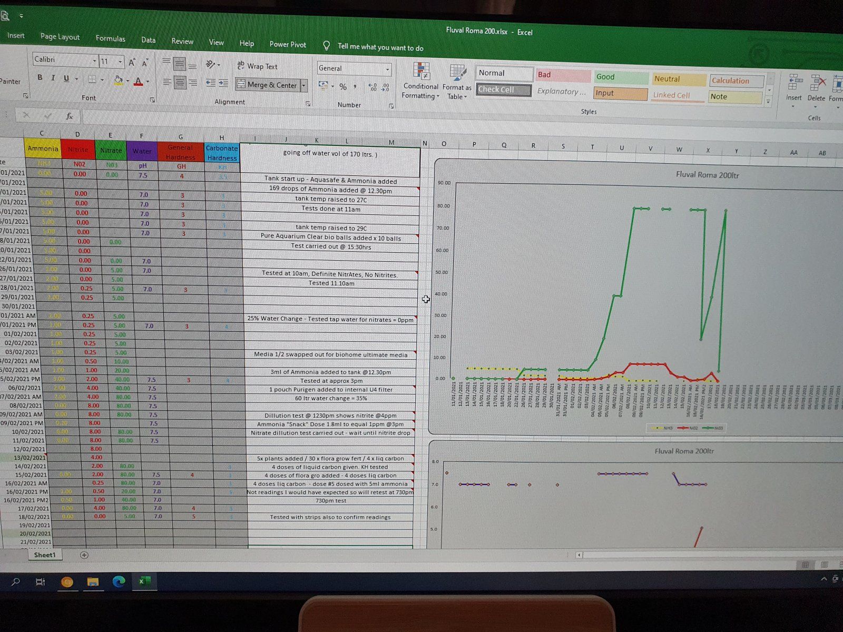Open Alignment settings dialog launcher
The image size is (843, 632).
pyautogui.click(x=308, y=104)
